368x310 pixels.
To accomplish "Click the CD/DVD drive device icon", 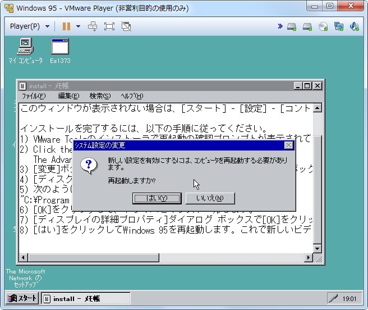I will [323, 26].
